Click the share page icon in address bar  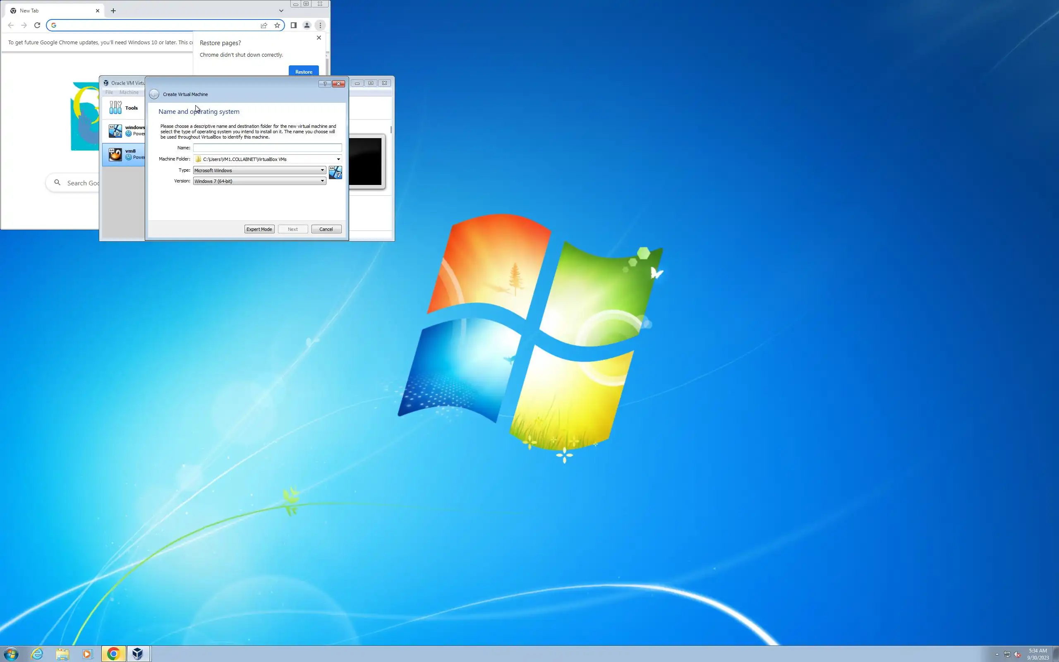tap(264, 25)
